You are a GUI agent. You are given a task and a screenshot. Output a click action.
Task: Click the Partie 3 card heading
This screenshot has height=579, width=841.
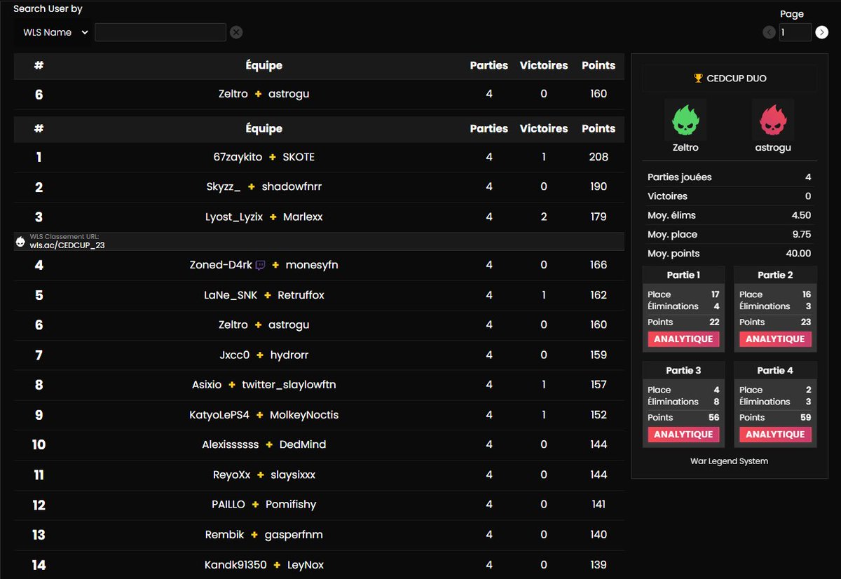(x=683, y=370)
